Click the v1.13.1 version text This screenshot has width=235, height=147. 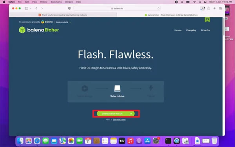(108, 120)
